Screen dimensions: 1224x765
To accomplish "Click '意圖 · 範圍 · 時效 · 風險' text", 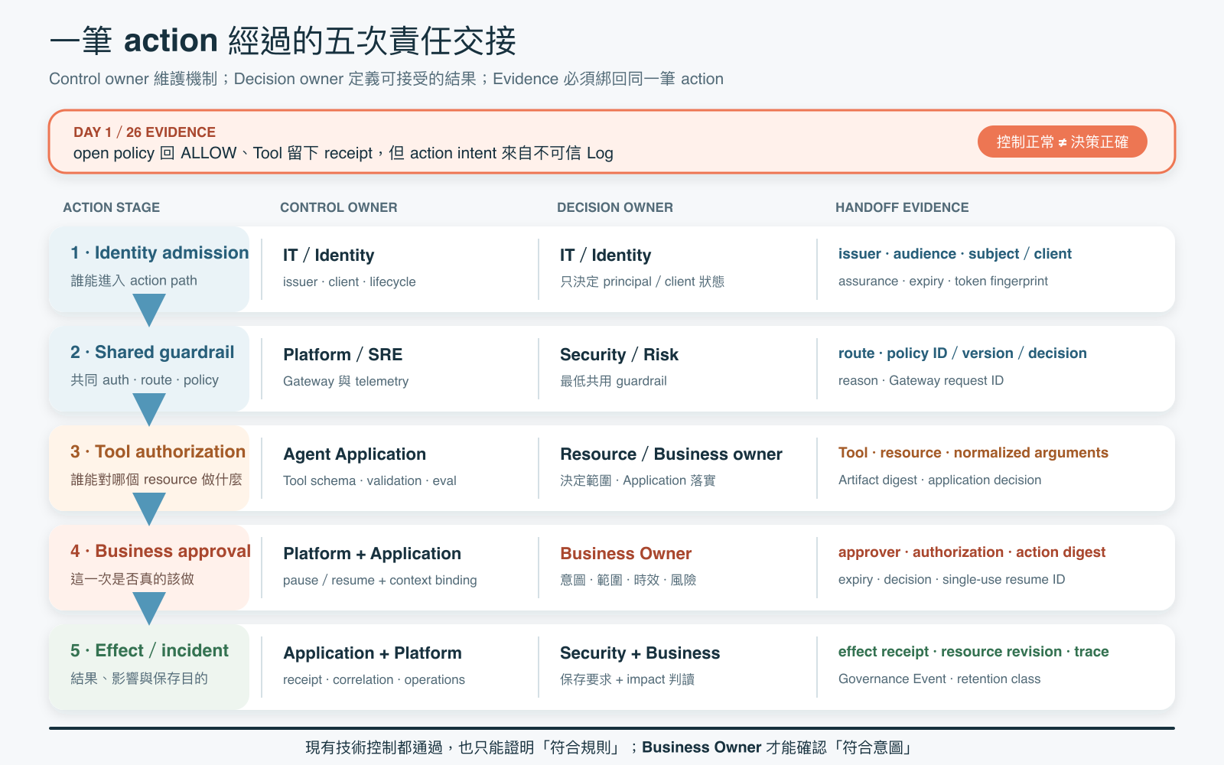I will tap(628, 580).
